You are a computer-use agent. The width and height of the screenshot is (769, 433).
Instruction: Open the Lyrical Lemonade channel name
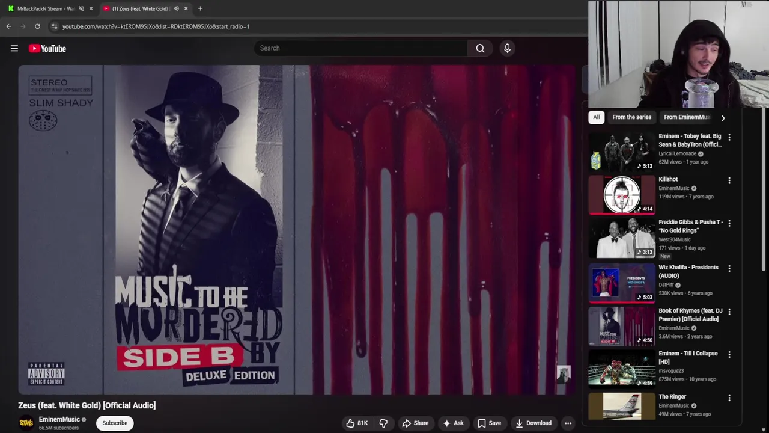[677, 153]
